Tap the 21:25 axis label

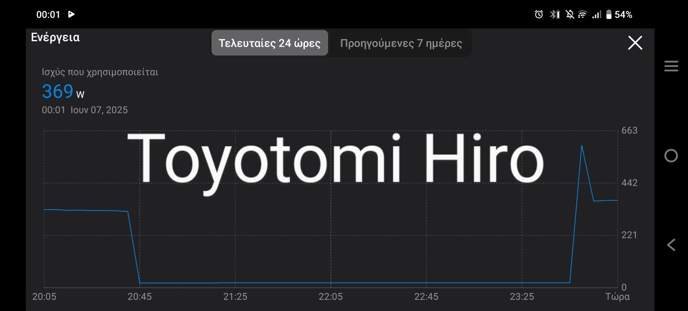click(x=235, y=296)
